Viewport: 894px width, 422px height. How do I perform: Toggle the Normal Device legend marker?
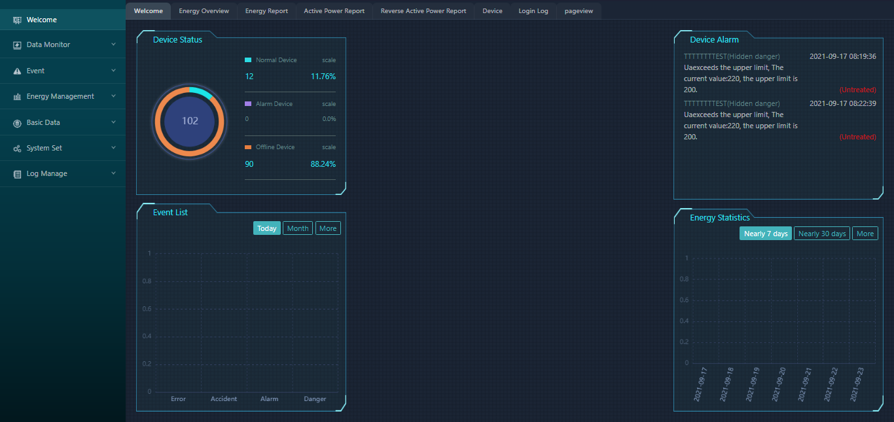[x=248, y=60]
